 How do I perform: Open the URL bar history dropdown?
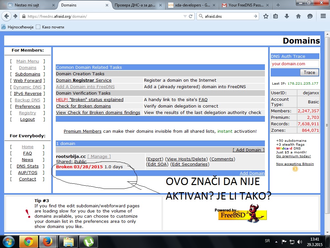pos(185,16)
